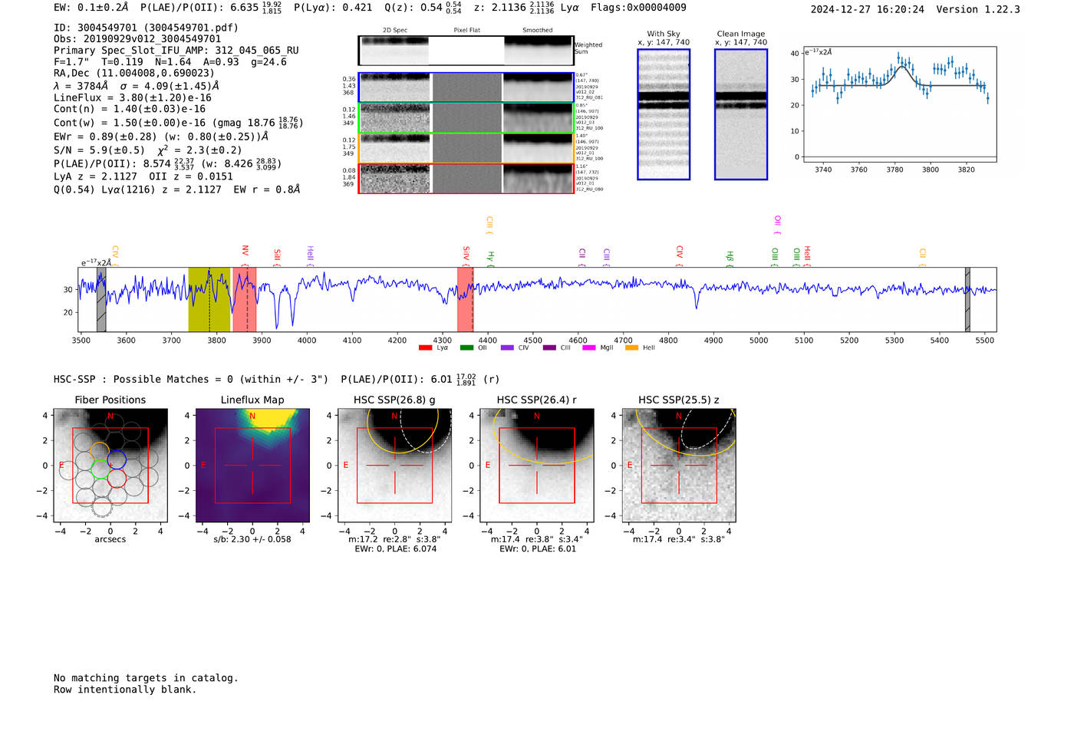Click the 'LyA z = 2.1127' text
The height and width of the screenshot is (731, 1074).
pyautogui.click(x=95, y=176)
